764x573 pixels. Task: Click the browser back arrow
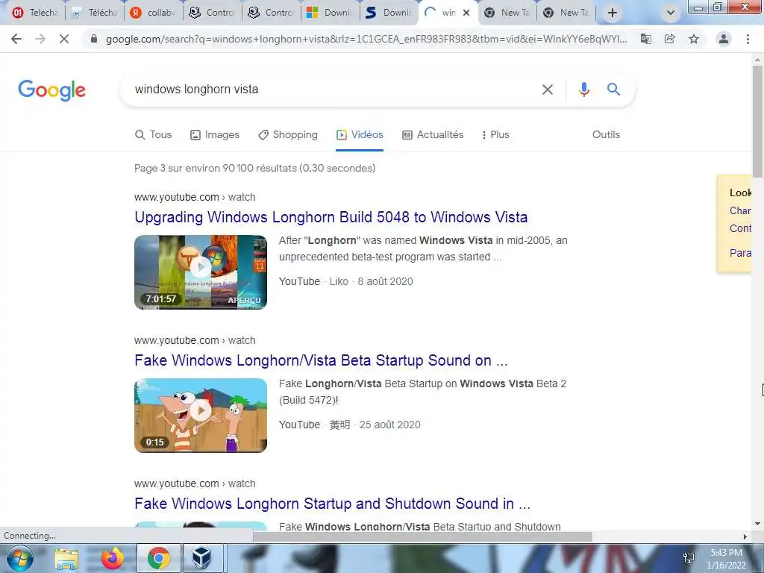(16, 39)
